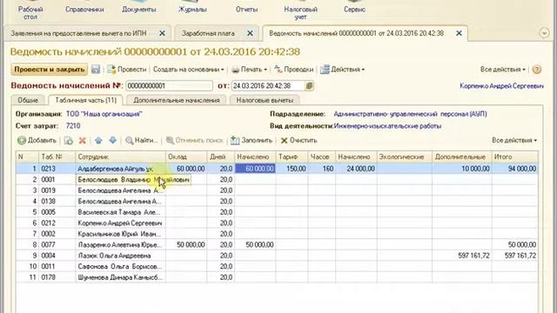The image size is (557, 313).
Task: Click the 94 000,00 total cell
Action: [x=514, y=169]
